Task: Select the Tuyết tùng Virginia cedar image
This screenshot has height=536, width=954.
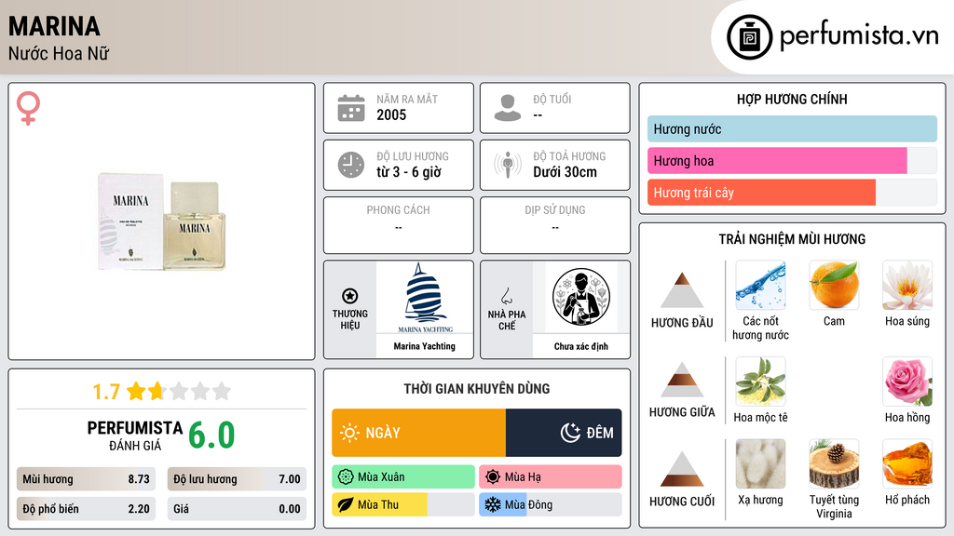Action: pyautogui.click(x=834, y=464)
